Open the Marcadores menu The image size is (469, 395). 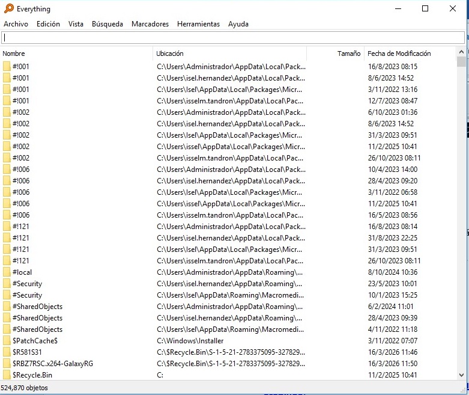point(150,24)
